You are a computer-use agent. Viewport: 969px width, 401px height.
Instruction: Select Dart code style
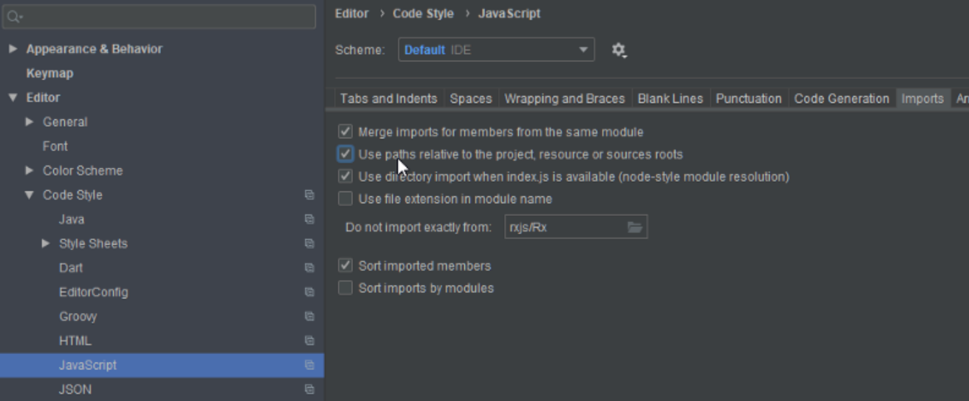click(x=70, y=268)
